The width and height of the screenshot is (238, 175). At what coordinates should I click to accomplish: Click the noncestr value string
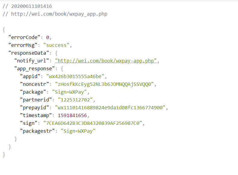click(x=104, y=84)
